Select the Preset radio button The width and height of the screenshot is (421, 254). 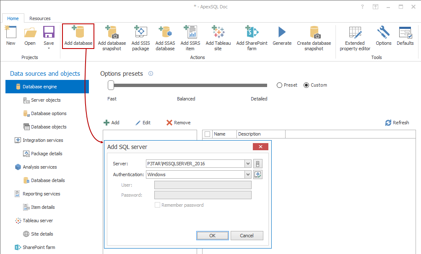pos(279,85)
